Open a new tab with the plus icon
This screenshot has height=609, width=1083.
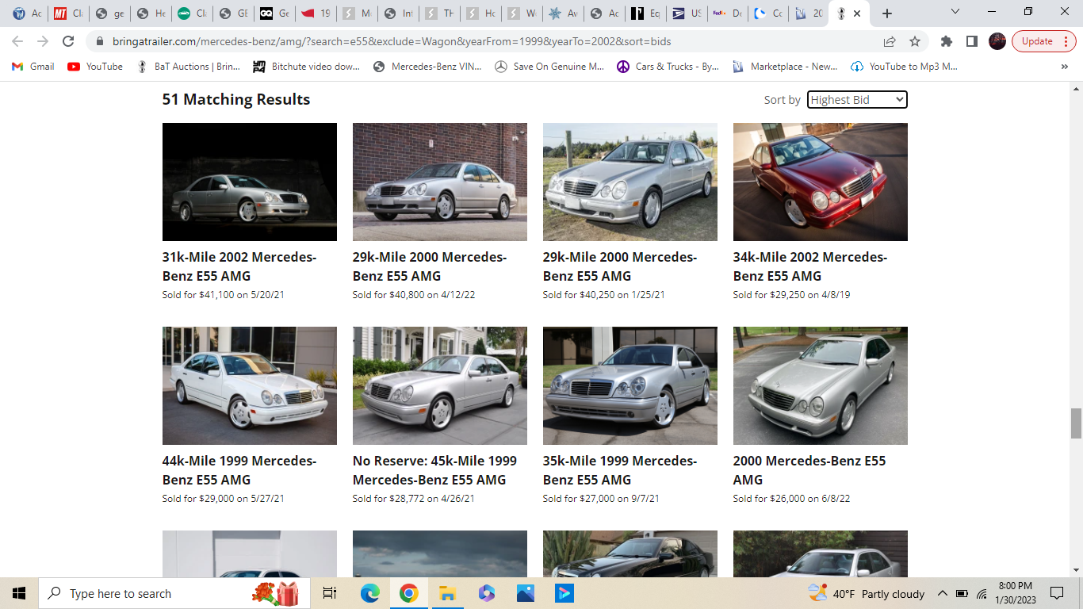[887, 13]
